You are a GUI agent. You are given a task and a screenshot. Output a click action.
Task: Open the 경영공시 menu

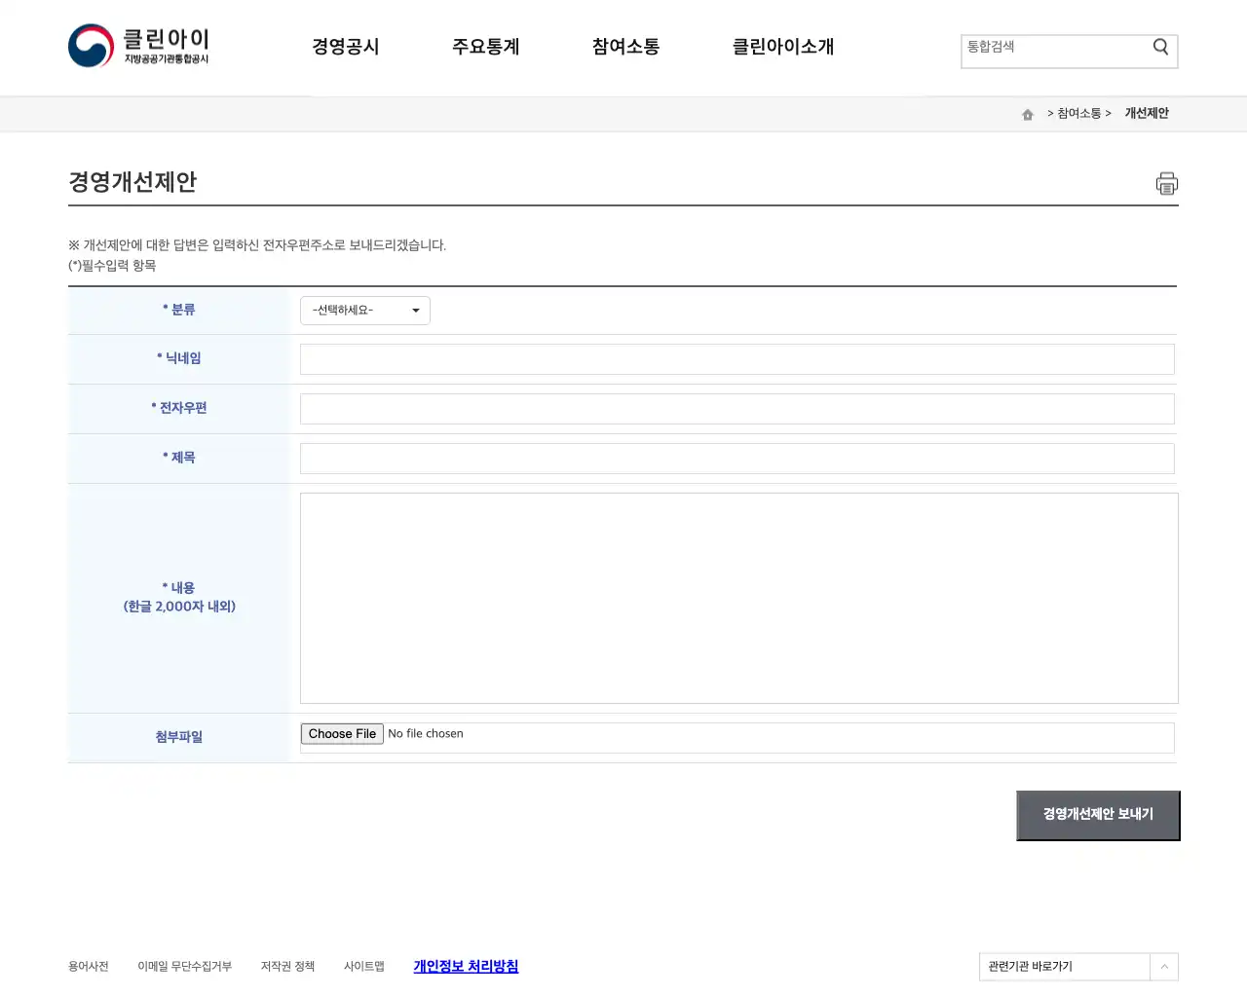pyautogui.click(x=346, y=47)
